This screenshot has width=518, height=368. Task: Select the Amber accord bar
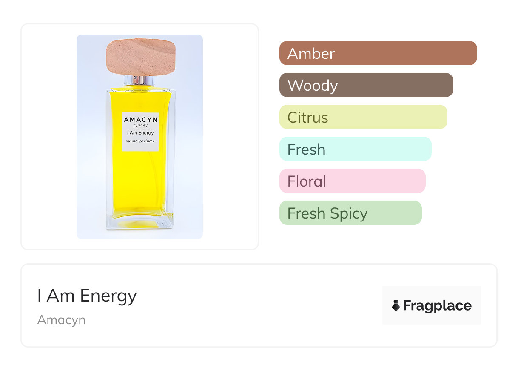[x=378, y=53]
